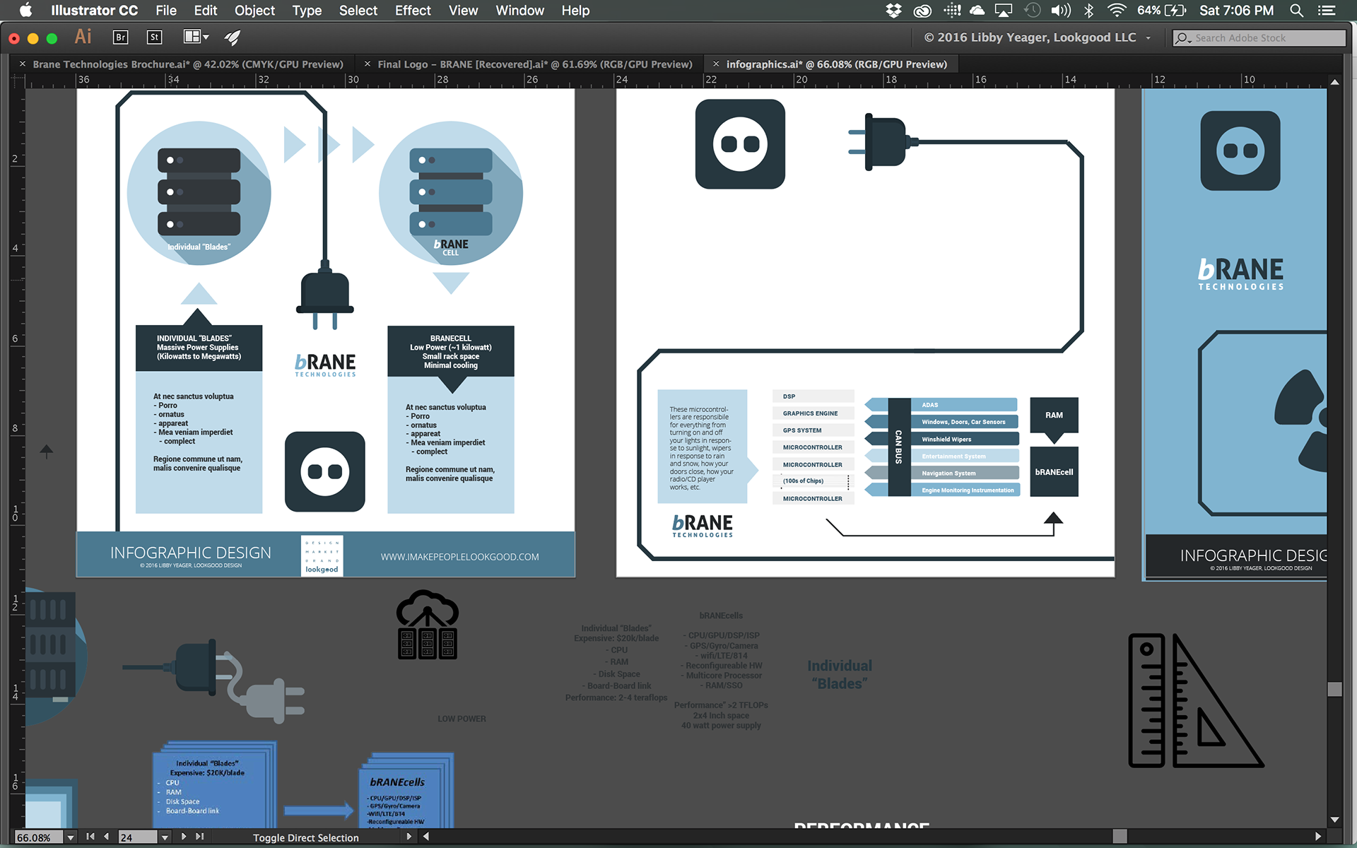
Task: Open the Dropbox menu bar icon
Action: [894, 11]
